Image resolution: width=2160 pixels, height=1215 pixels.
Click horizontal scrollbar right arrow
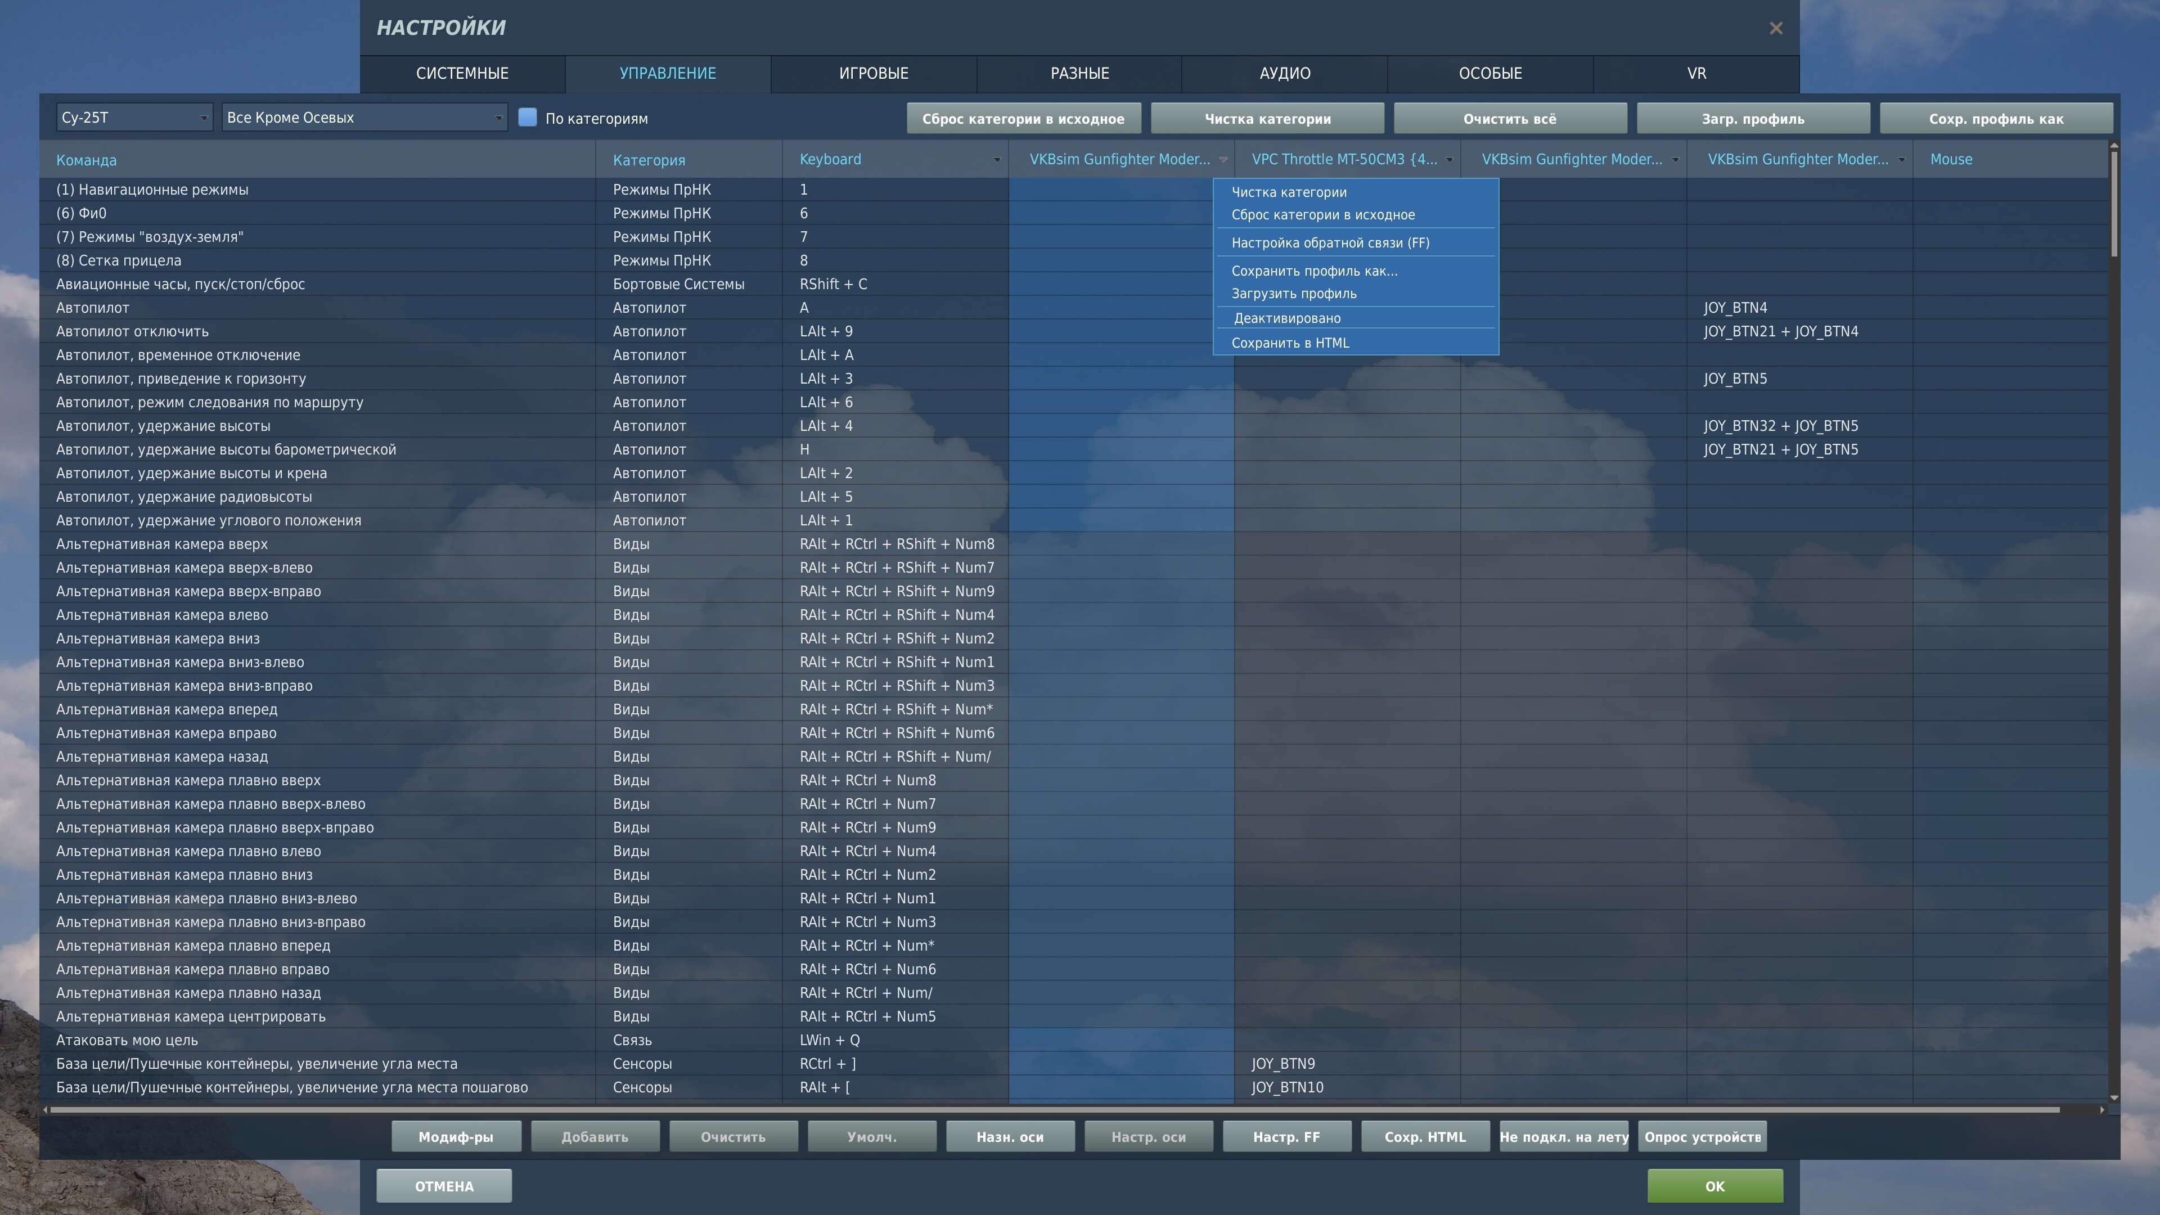click(x=2101, y=1109)
